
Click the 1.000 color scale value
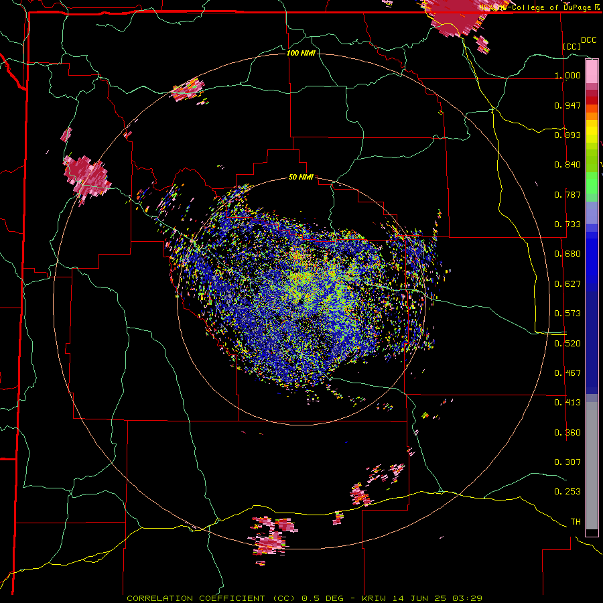click(567, 76)
